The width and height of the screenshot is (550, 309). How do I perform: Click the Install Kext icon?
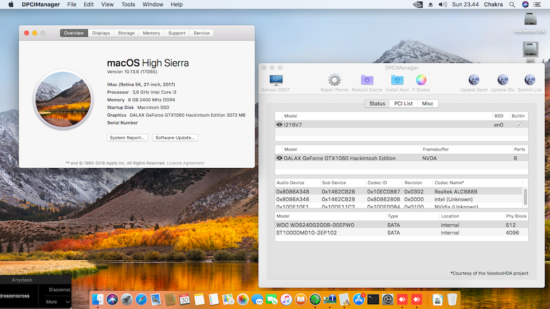(397, 80)
